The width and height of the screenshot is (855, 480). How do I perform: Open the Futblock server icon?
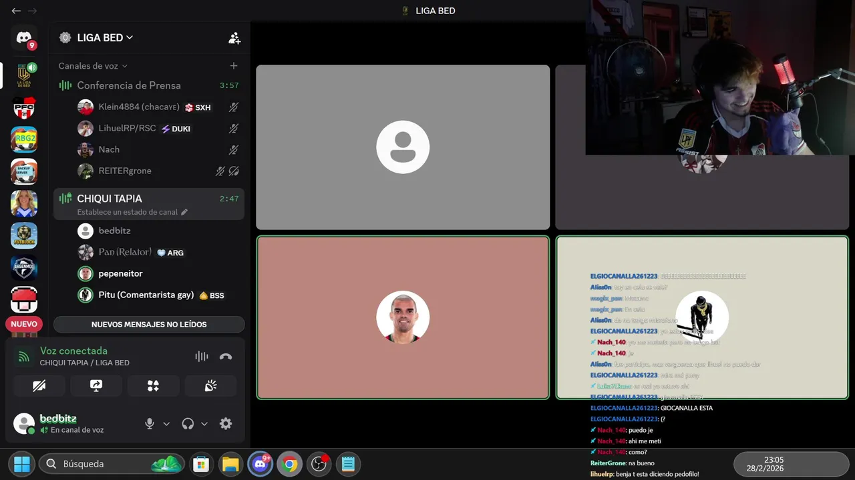click(24, 235)
